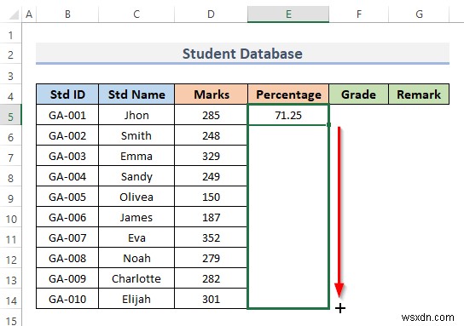Viewport: 464px width, 326px height.
Task: Select column F header
Action: (358, 14)
